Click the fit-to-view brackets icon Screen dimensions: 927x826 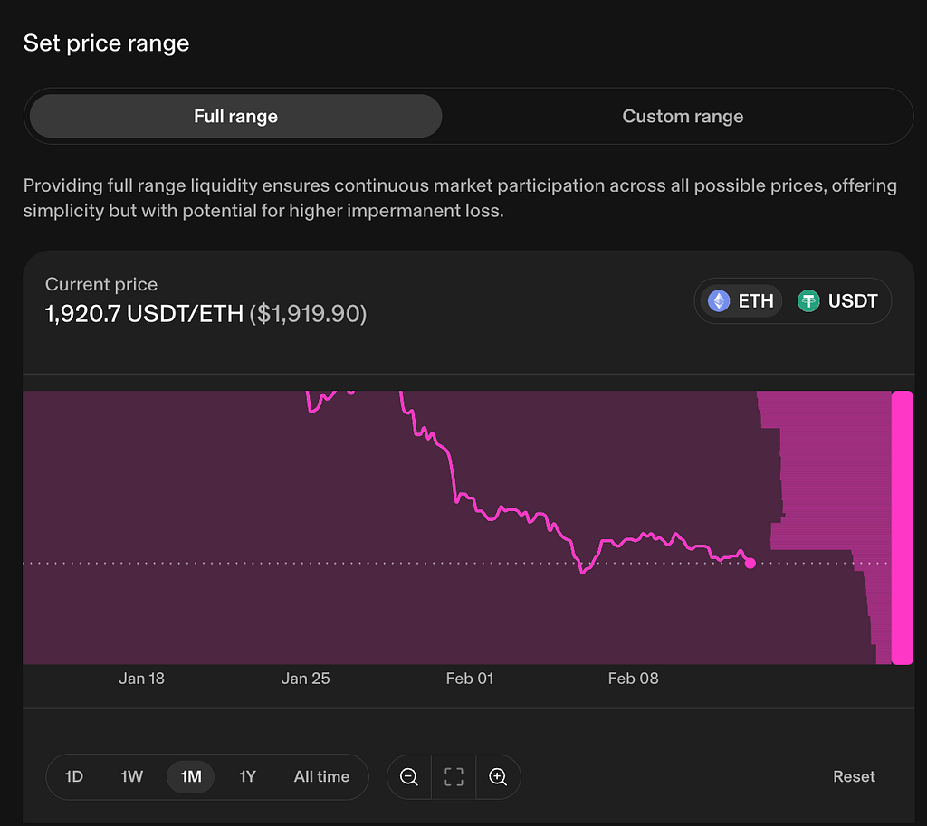coord(454,776)
